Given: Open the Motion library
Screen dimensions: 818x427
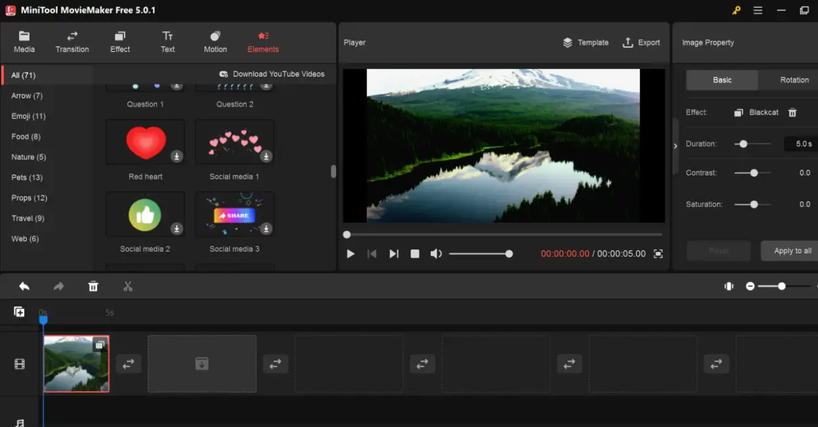Looking at the screenshot, I should [215, 42].
